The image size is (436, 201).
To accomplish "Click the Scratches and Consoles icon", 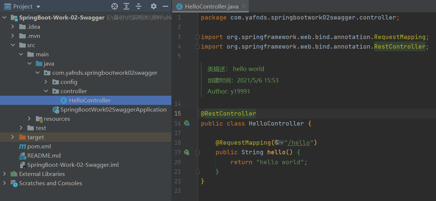I will [14, 183].
